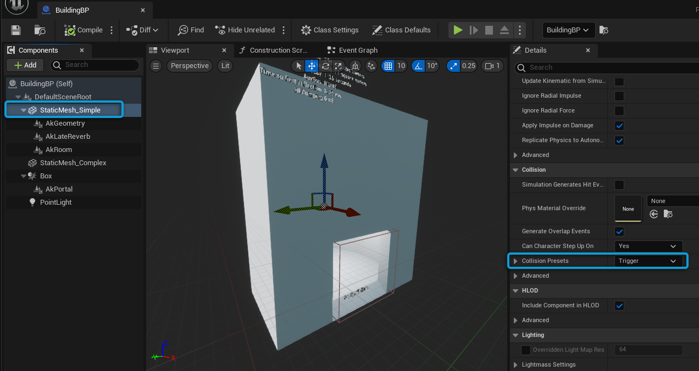The width and height of the screenshot is (699, 371).
Task: Switch to the Construction Script tab
Action: (x=273, y=50)
